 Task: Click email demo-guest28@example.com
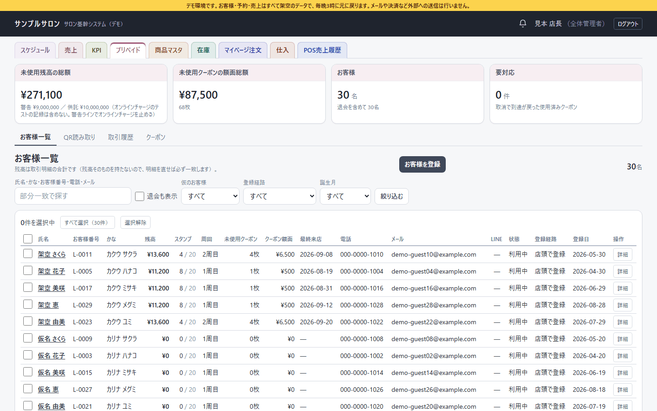point(434,305)
